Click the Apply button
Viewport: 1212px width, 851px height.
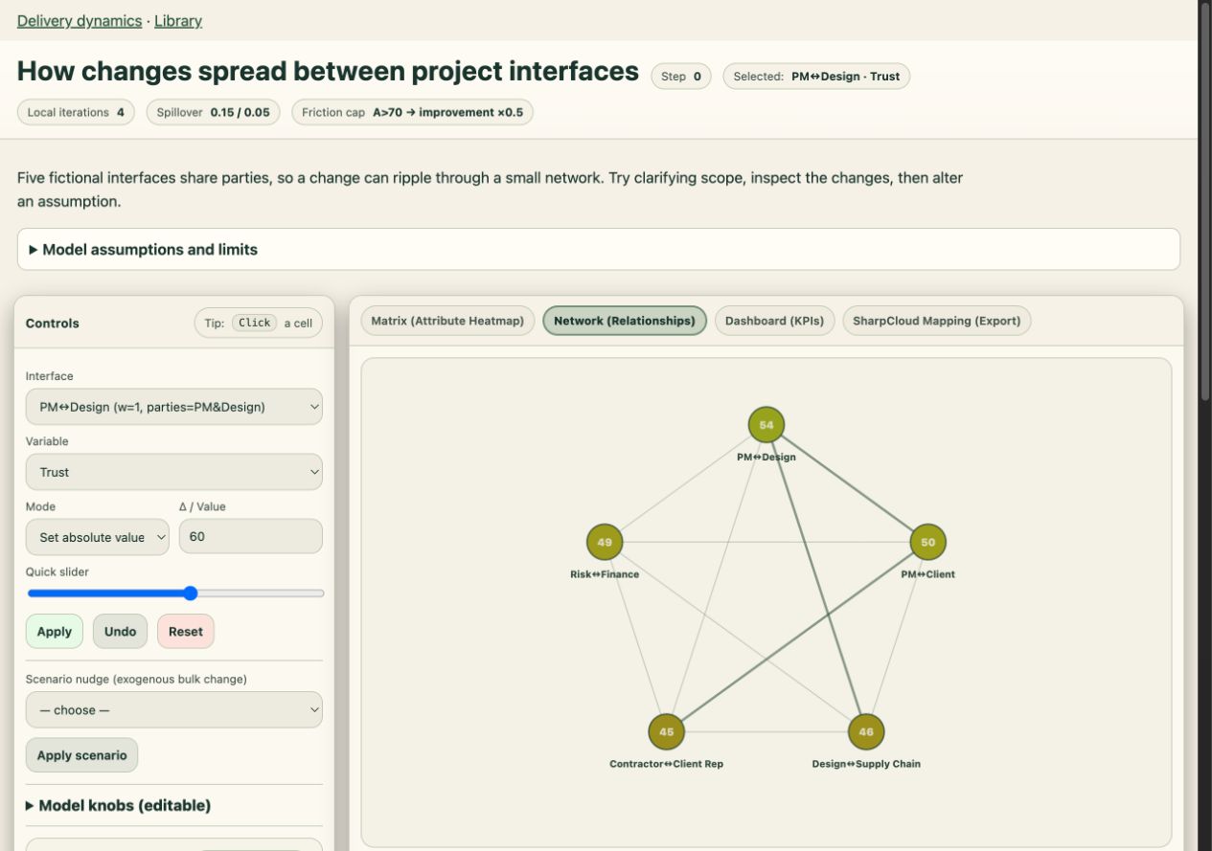tap(55, 631)
